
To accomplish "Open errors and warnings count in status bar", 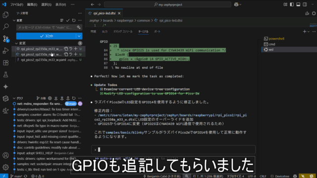I will pos(38,176).
